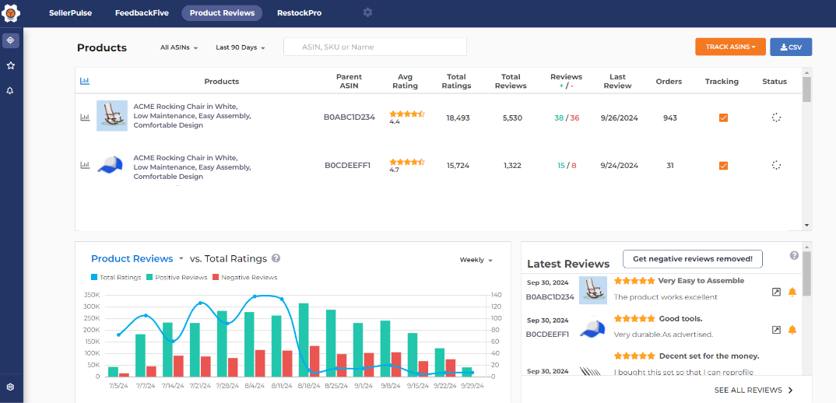Click the product table scrollbar down arrow
836x403 pixels.
tap(806, 226)
